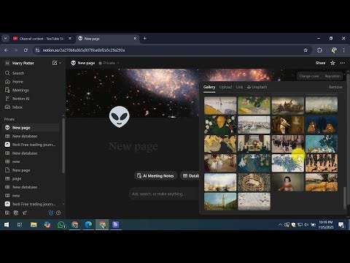Reload the Notion page
This screenshot has height=263, width=350.
point(26,50)
